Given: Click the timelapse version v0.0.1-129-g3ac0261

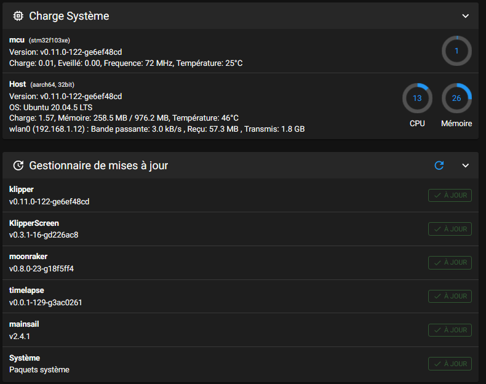Looking at the screenshot, I should [x=46, y=303].
